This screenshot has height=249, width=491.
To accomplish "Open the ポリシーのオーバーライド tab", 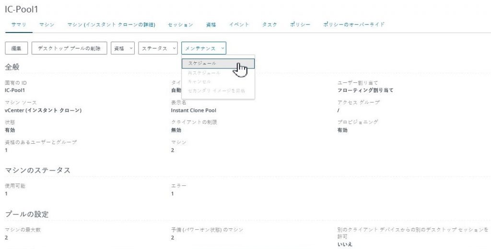I will coord(354,24).
